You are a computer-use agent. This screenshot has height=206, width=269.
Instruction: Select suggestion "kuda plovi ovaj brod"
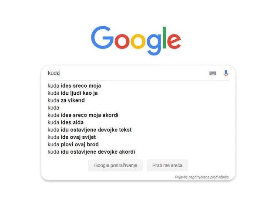point(73,144)
